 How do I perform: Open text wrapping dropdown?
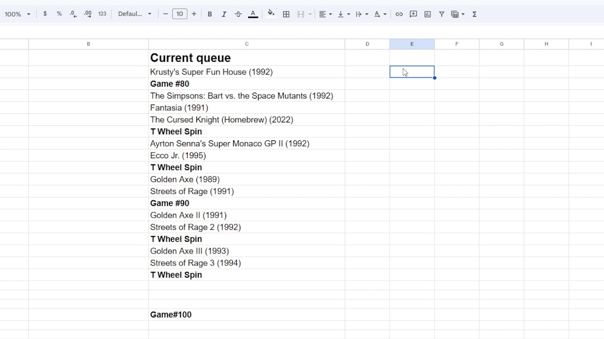pos(361,14)
